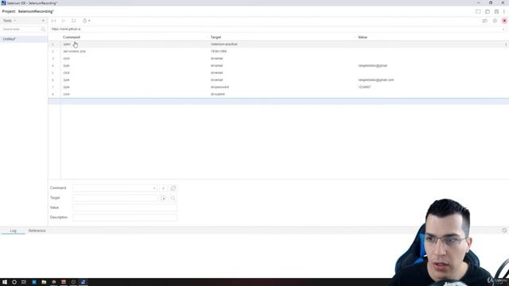Click the Target column header
Viewport: 509px width, 286px height.
[216, 37]
